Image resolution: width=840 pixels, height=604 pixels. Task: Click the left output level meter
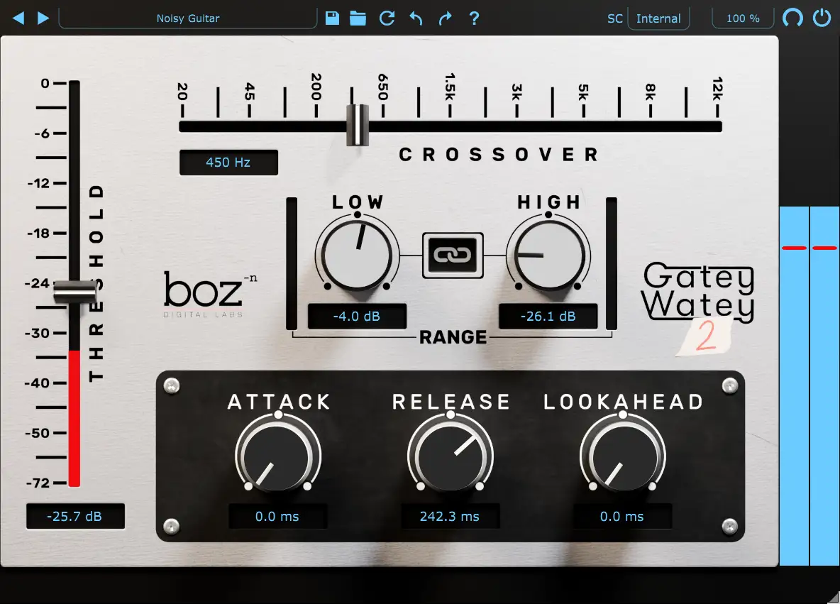(794, 386)
